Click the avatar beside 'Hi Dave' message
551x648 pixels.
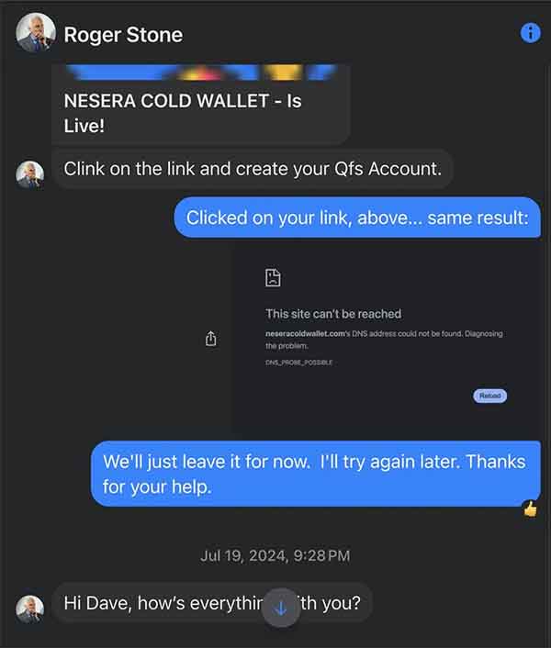29,609
